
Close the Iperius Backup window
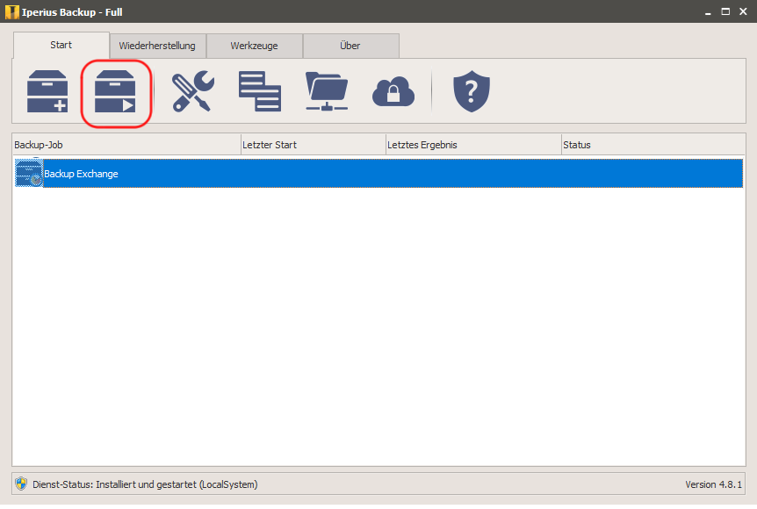click(743, 11)
